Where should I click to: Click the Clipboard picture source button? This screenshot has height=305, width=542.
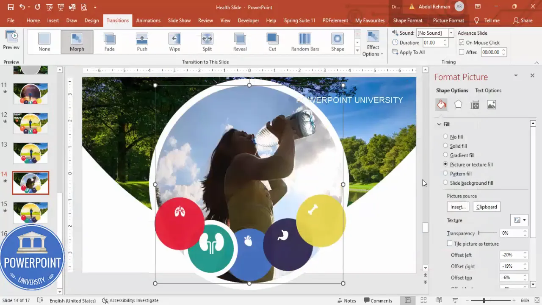[x=487, y=207]
